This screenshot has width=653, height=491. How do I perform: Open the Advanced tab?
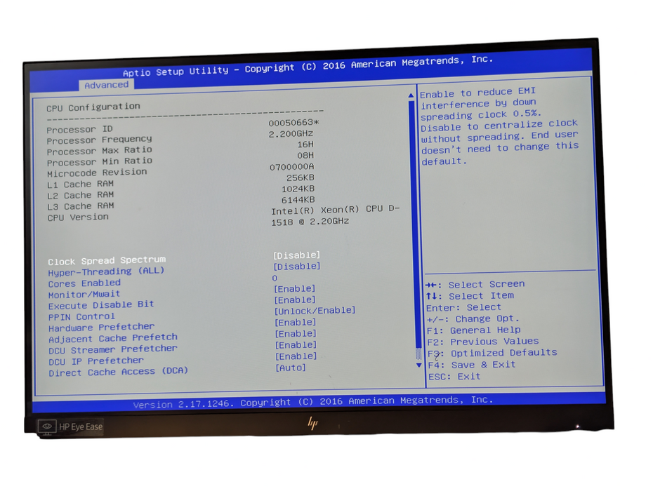106,85
